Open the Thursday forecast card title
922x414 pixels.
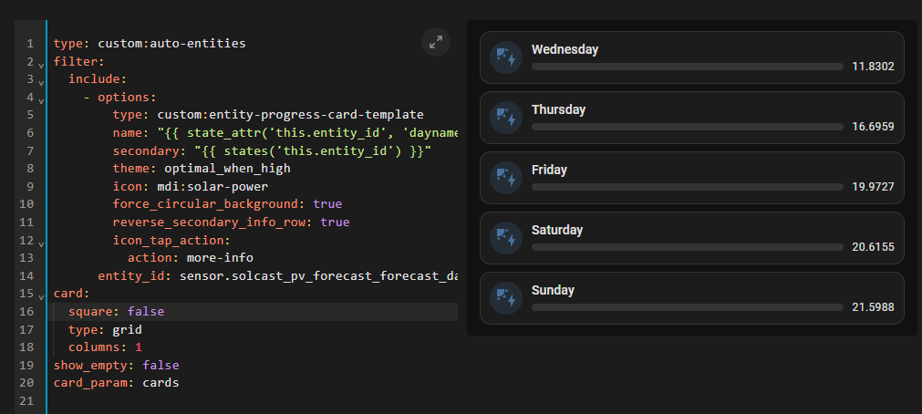tap(558, 109)
